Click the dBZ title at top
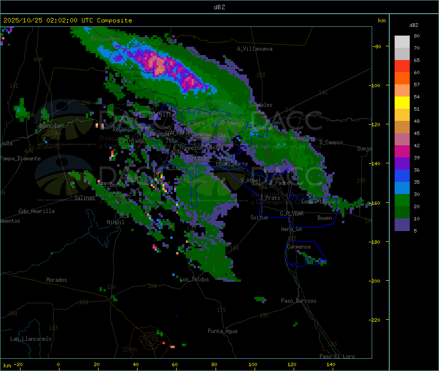 [x=219, y=7]
